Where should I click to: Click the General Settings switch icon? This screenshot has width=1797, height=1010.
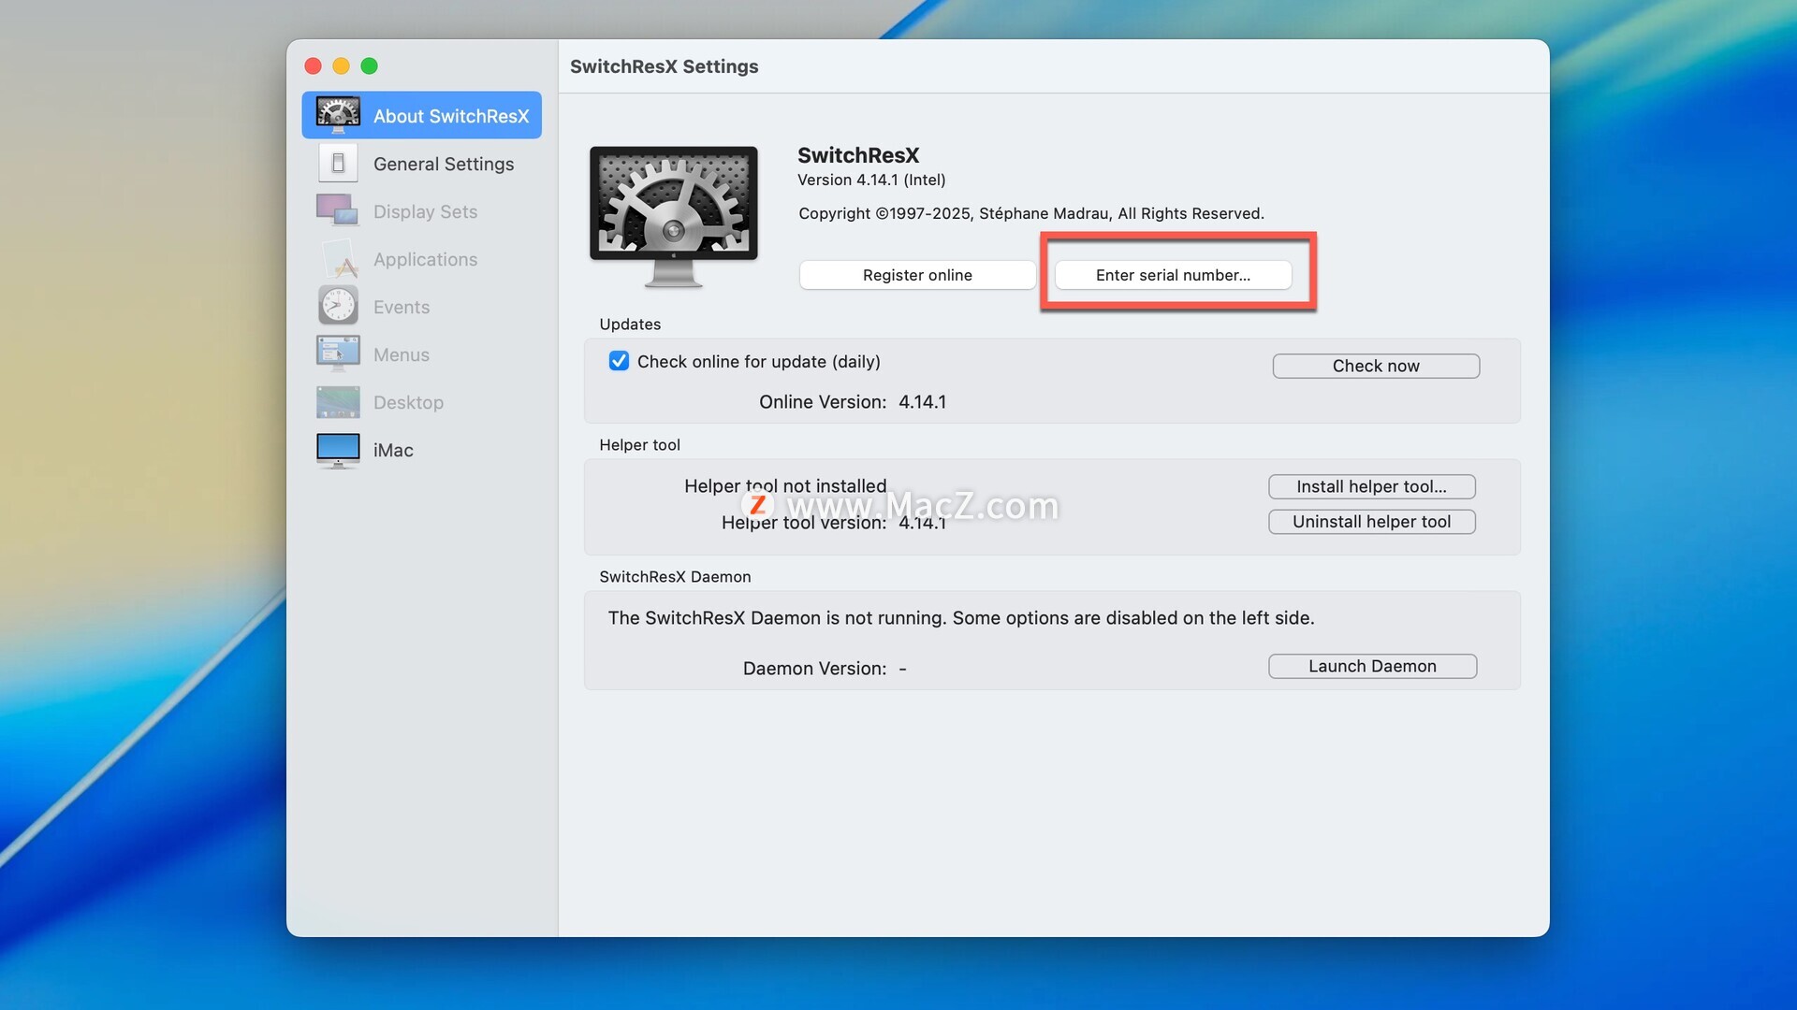pos(338,164)
